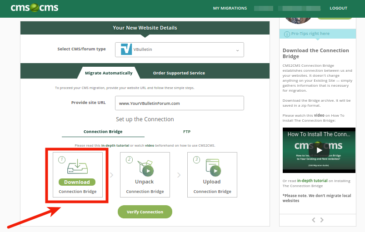Click Download the Connection Bridge heading

315,53
